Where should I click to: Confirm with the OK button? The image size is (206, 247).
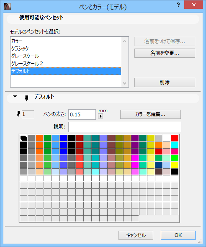[x=178, y=235]
